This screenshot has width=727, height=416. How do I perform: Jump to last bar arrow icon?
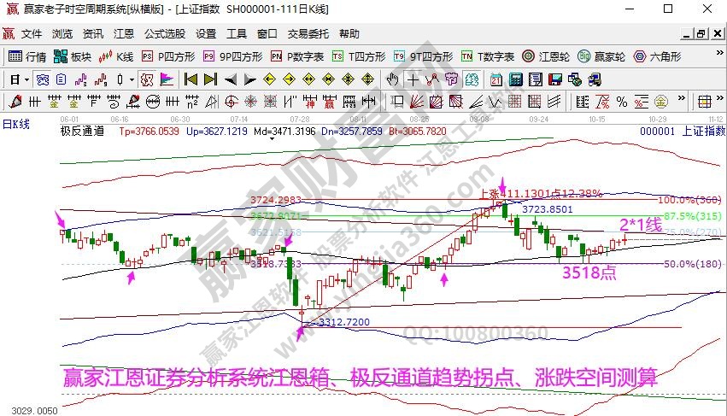209,79
